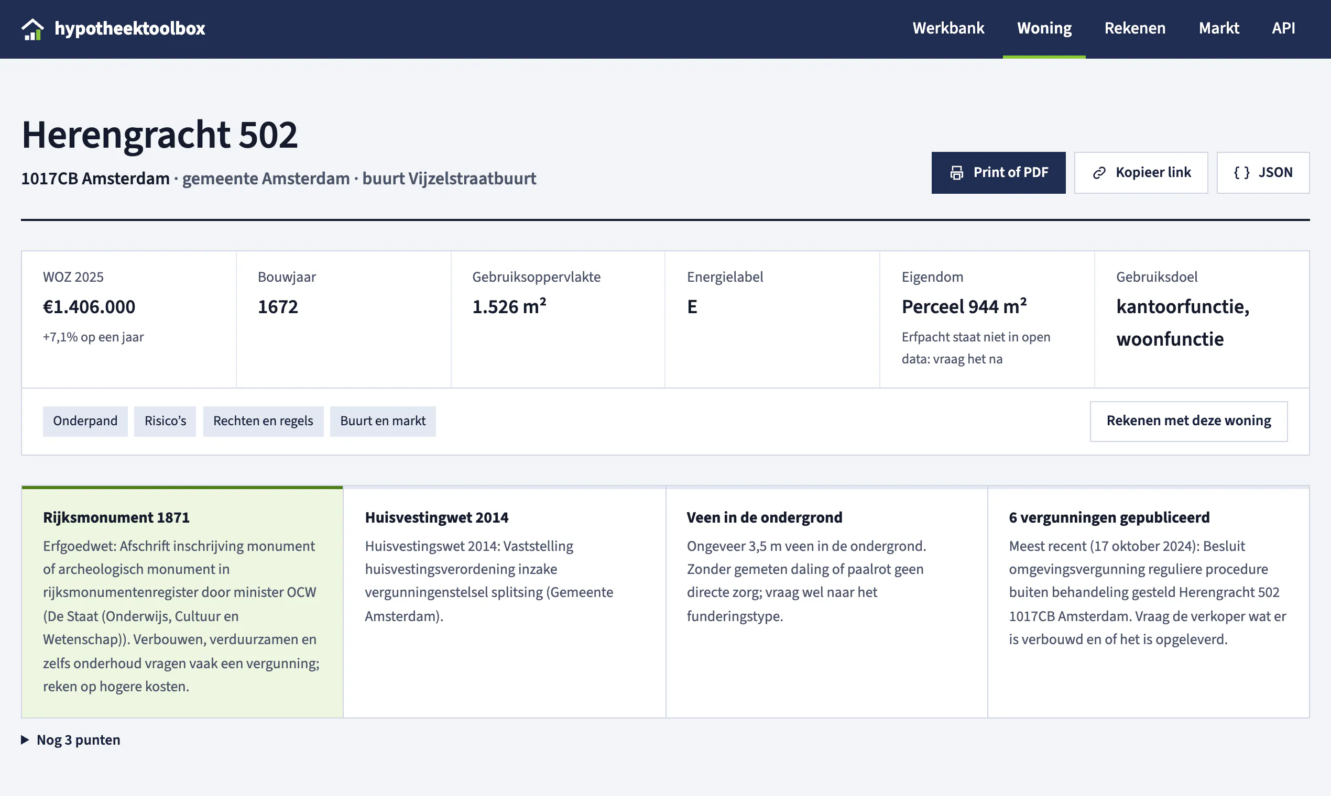This screenshot has width=1331, height=796.
Task: Click Rekenen met deze woning button
Action: click(x=1189, y=421)
